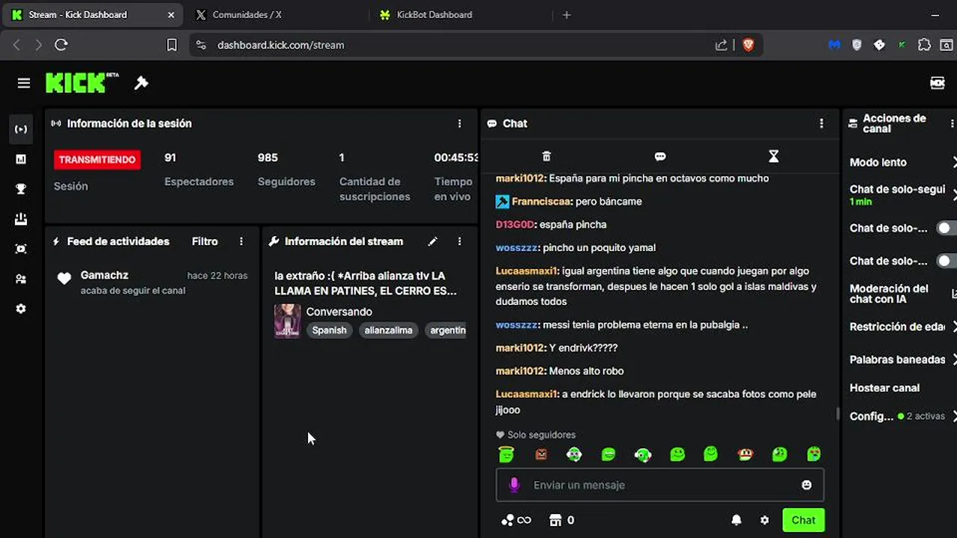Screen dimensions: 957x538
Task: Click the Spanish tag
Action: 330,330
